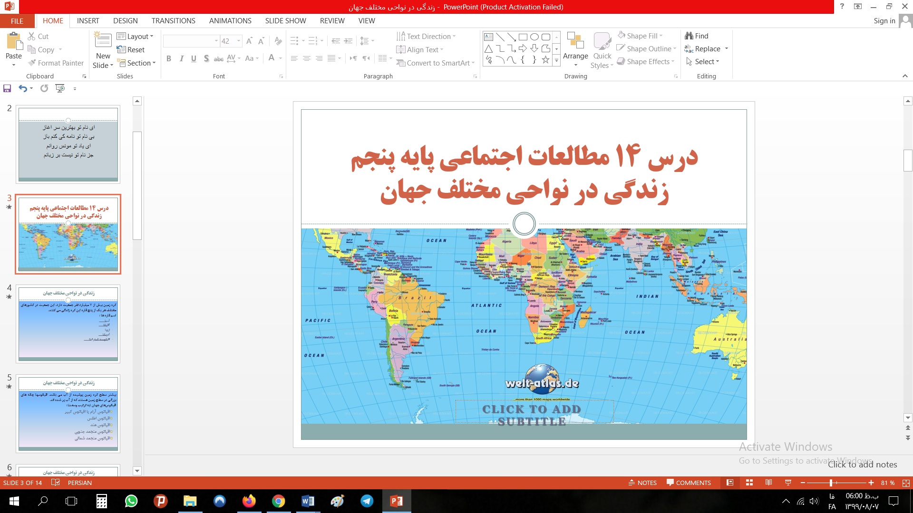Open the font size combo box dropdown
This screenshot has width=913, height=513.
pos(239,41)
